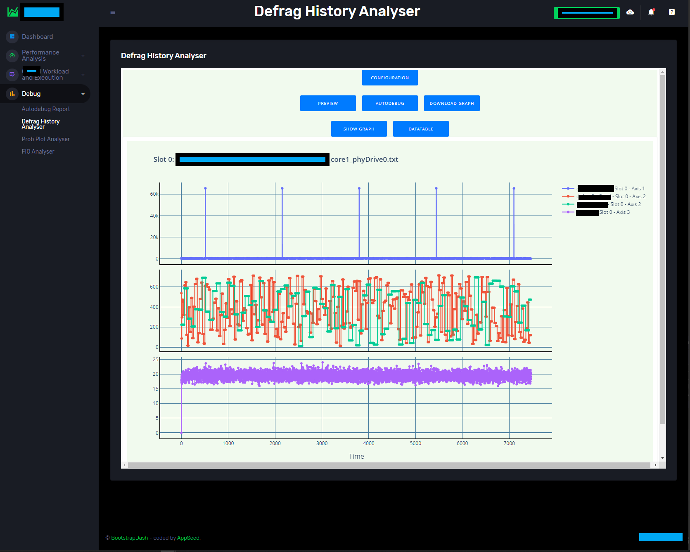This screenshot has width=690, height=552.
Task: Toggle Slot 0 - Axis 3 legend trace
Action: tap(596, 212)
